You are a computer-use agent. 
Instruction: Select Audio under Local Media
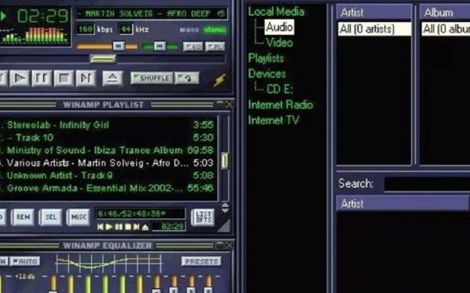(279, 27)
